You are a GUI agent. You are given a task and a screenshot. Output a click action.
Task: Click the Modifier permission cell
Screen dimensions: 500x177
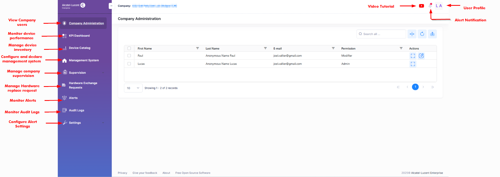pyautogui.click(x=347, y=56)
